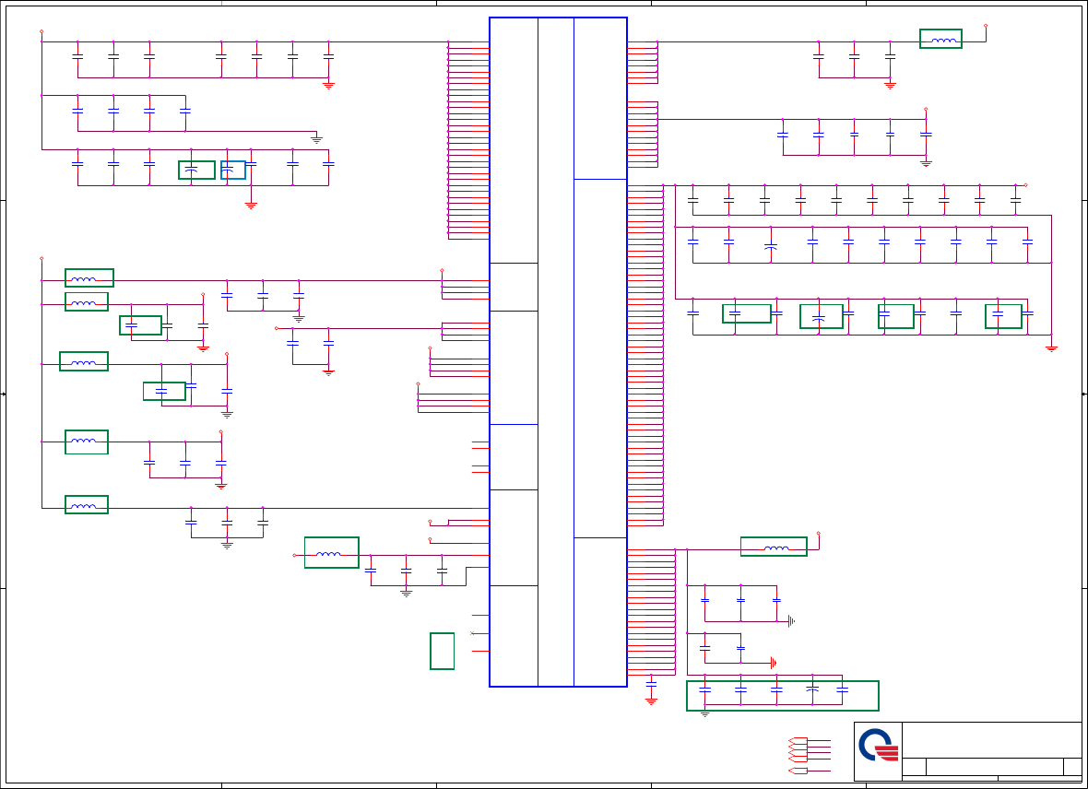Select the large blue IC symbol outline

click(558, 352)
